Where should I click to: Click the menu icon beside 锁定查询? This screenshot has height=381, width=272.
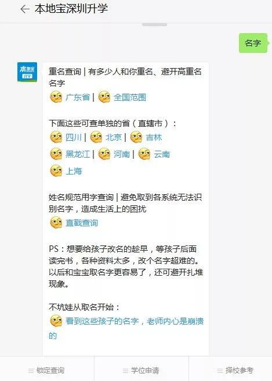[x=31, y=371]
